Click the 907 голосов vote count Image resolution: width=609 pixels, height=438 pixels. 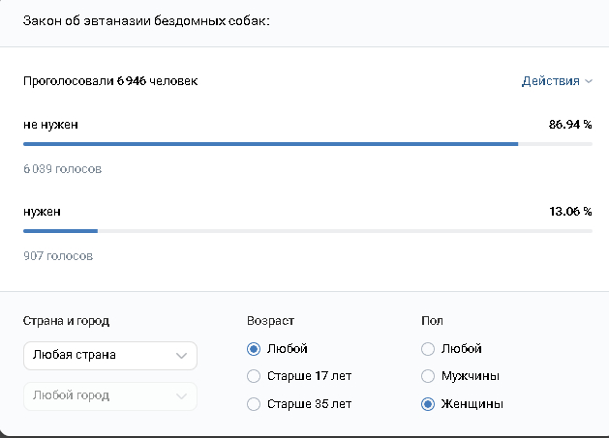click(x=58, y=256)
